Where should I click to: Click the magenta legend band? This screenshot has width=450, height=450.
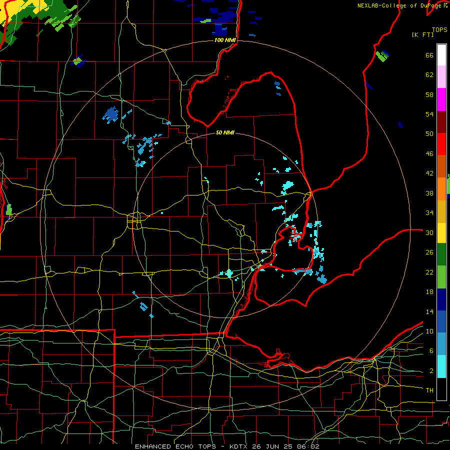[x=441, y=99]
